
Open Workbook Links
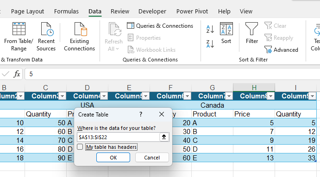click(151, 50)
